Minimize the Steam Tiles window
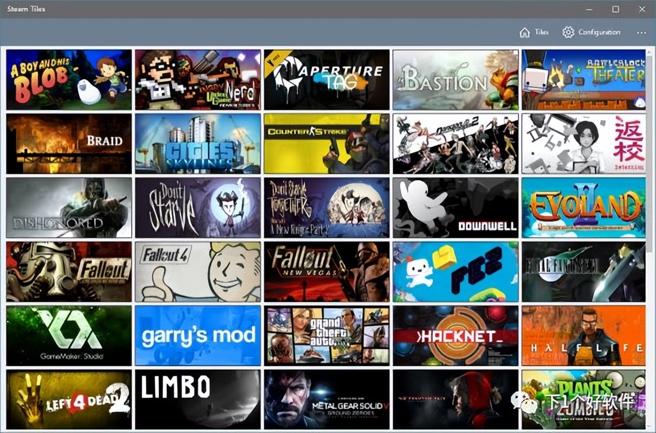 (x=589, y=9)
